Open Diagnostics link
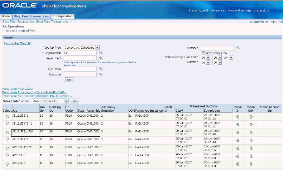The image size is (283, 170). click(x=261, y=10)
